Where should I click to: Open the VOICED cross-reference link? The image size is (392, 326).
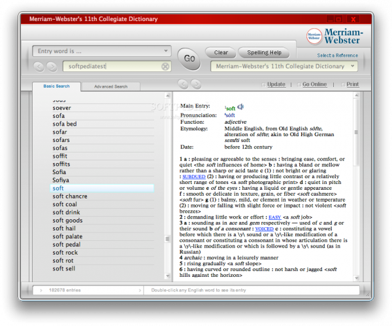264,228
